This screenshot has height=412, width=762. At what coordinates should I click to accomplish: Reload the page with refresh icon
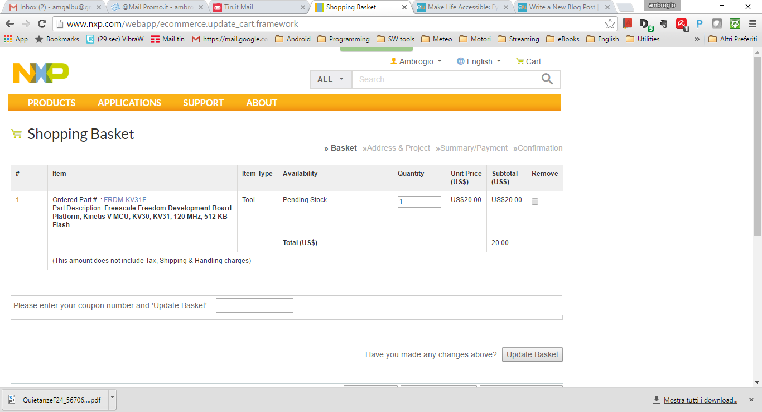coord(42,24)
